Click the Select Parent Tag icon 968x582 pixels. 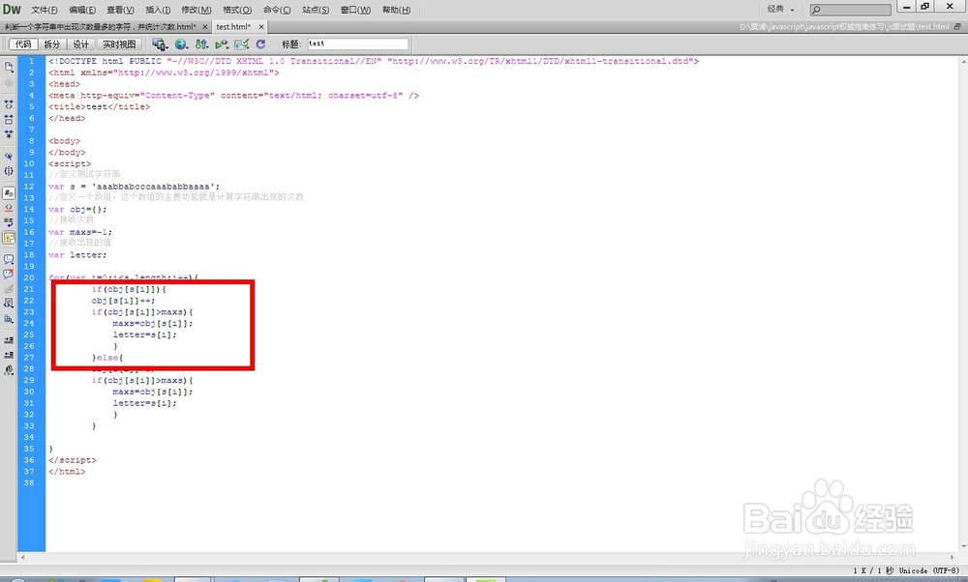tap(9, 157)
